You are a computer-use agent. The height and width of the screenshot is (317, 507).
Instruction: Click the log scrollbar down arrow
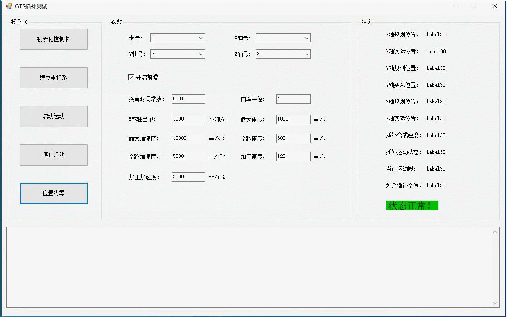pos(495,303)
